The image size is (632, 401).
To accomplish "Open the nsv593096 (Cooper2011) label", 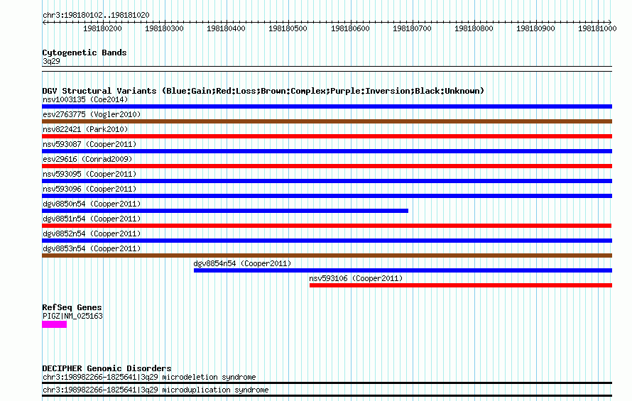I will (x=89, y=189).
